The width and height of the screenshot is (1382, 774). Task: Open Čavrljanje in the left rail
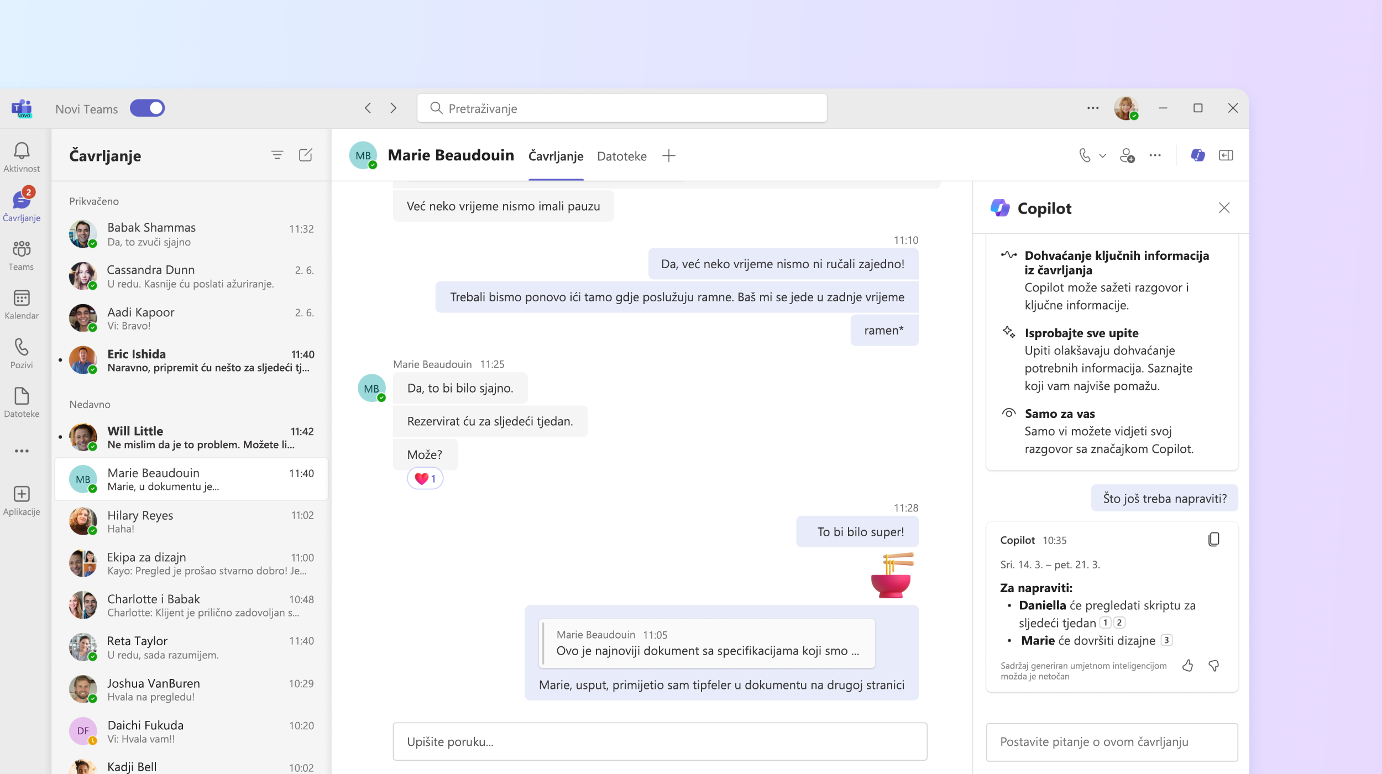point(22,206)
